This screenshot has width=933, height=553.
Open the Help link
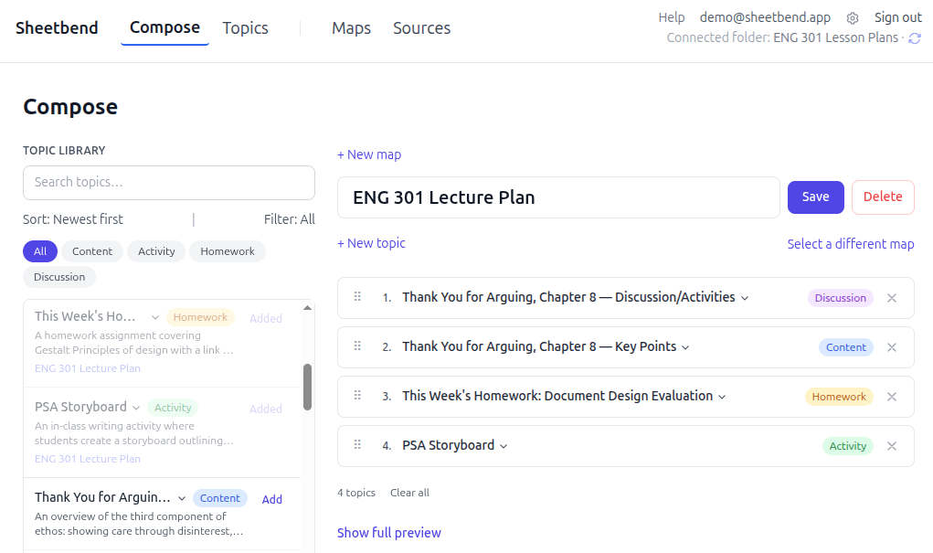coord(671,18)
